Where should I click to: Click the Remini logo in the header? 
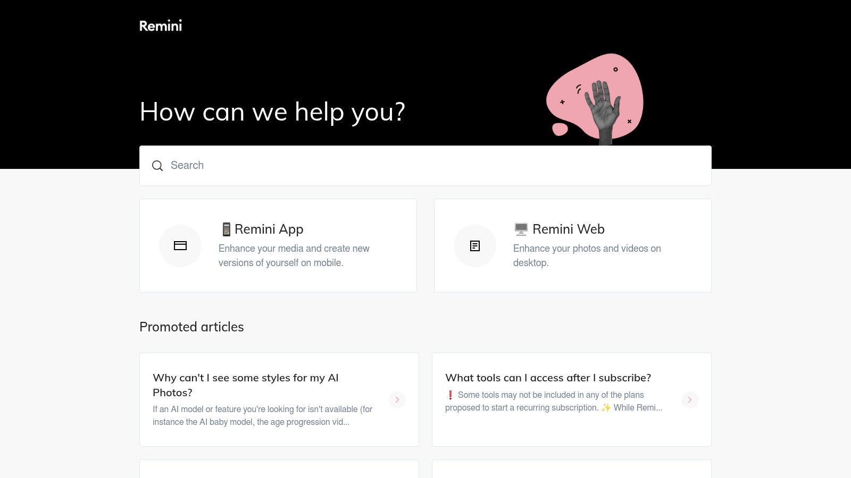(161, 25)
